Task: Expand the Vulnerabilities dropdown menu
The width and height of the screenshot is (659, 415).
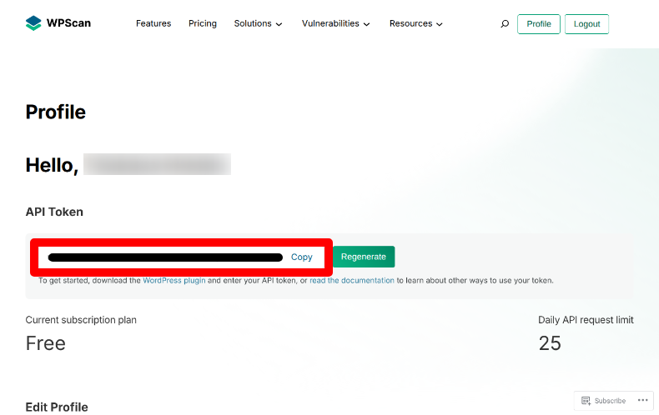Action: pyautogui.click(x=336, y=23)
